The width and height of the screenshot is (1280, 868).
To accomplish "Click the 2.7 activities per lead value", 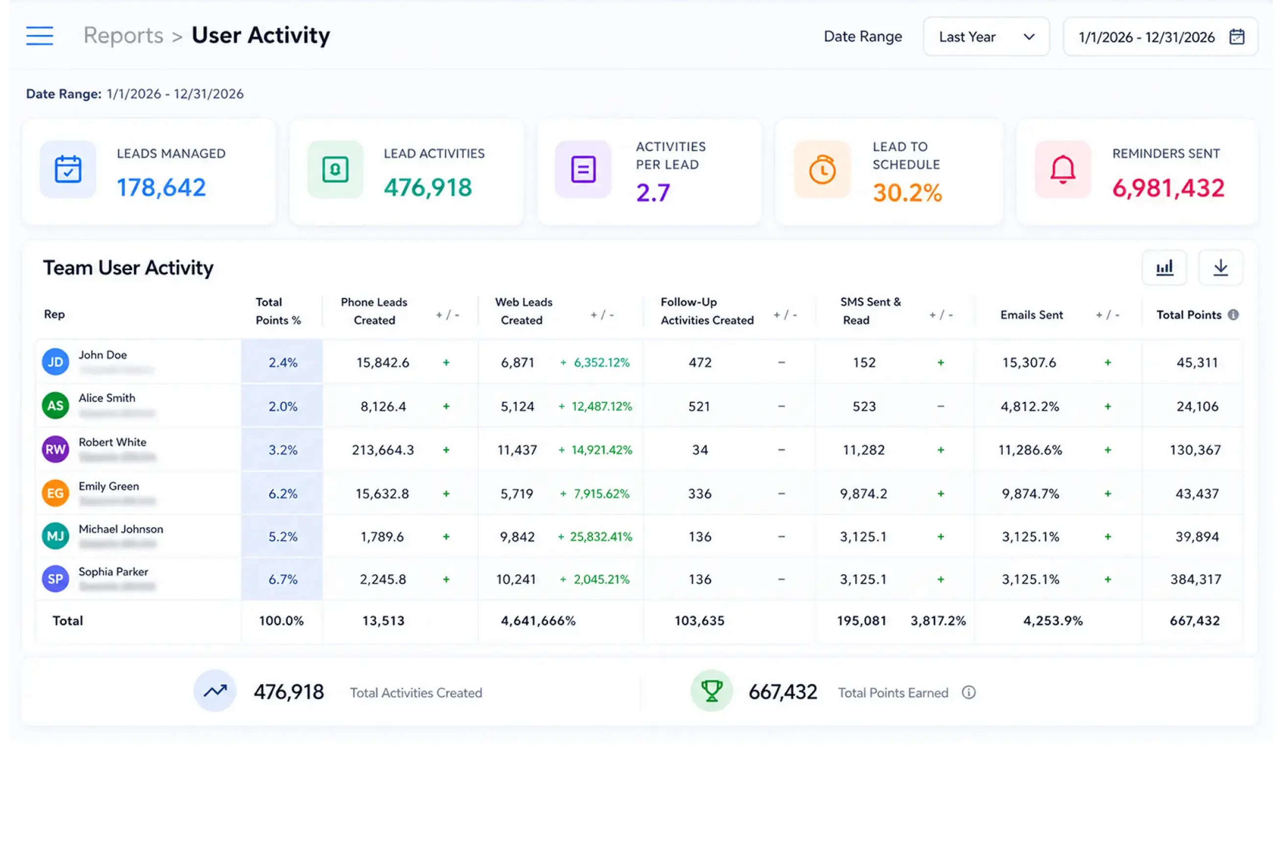I will tap(653, 193).
